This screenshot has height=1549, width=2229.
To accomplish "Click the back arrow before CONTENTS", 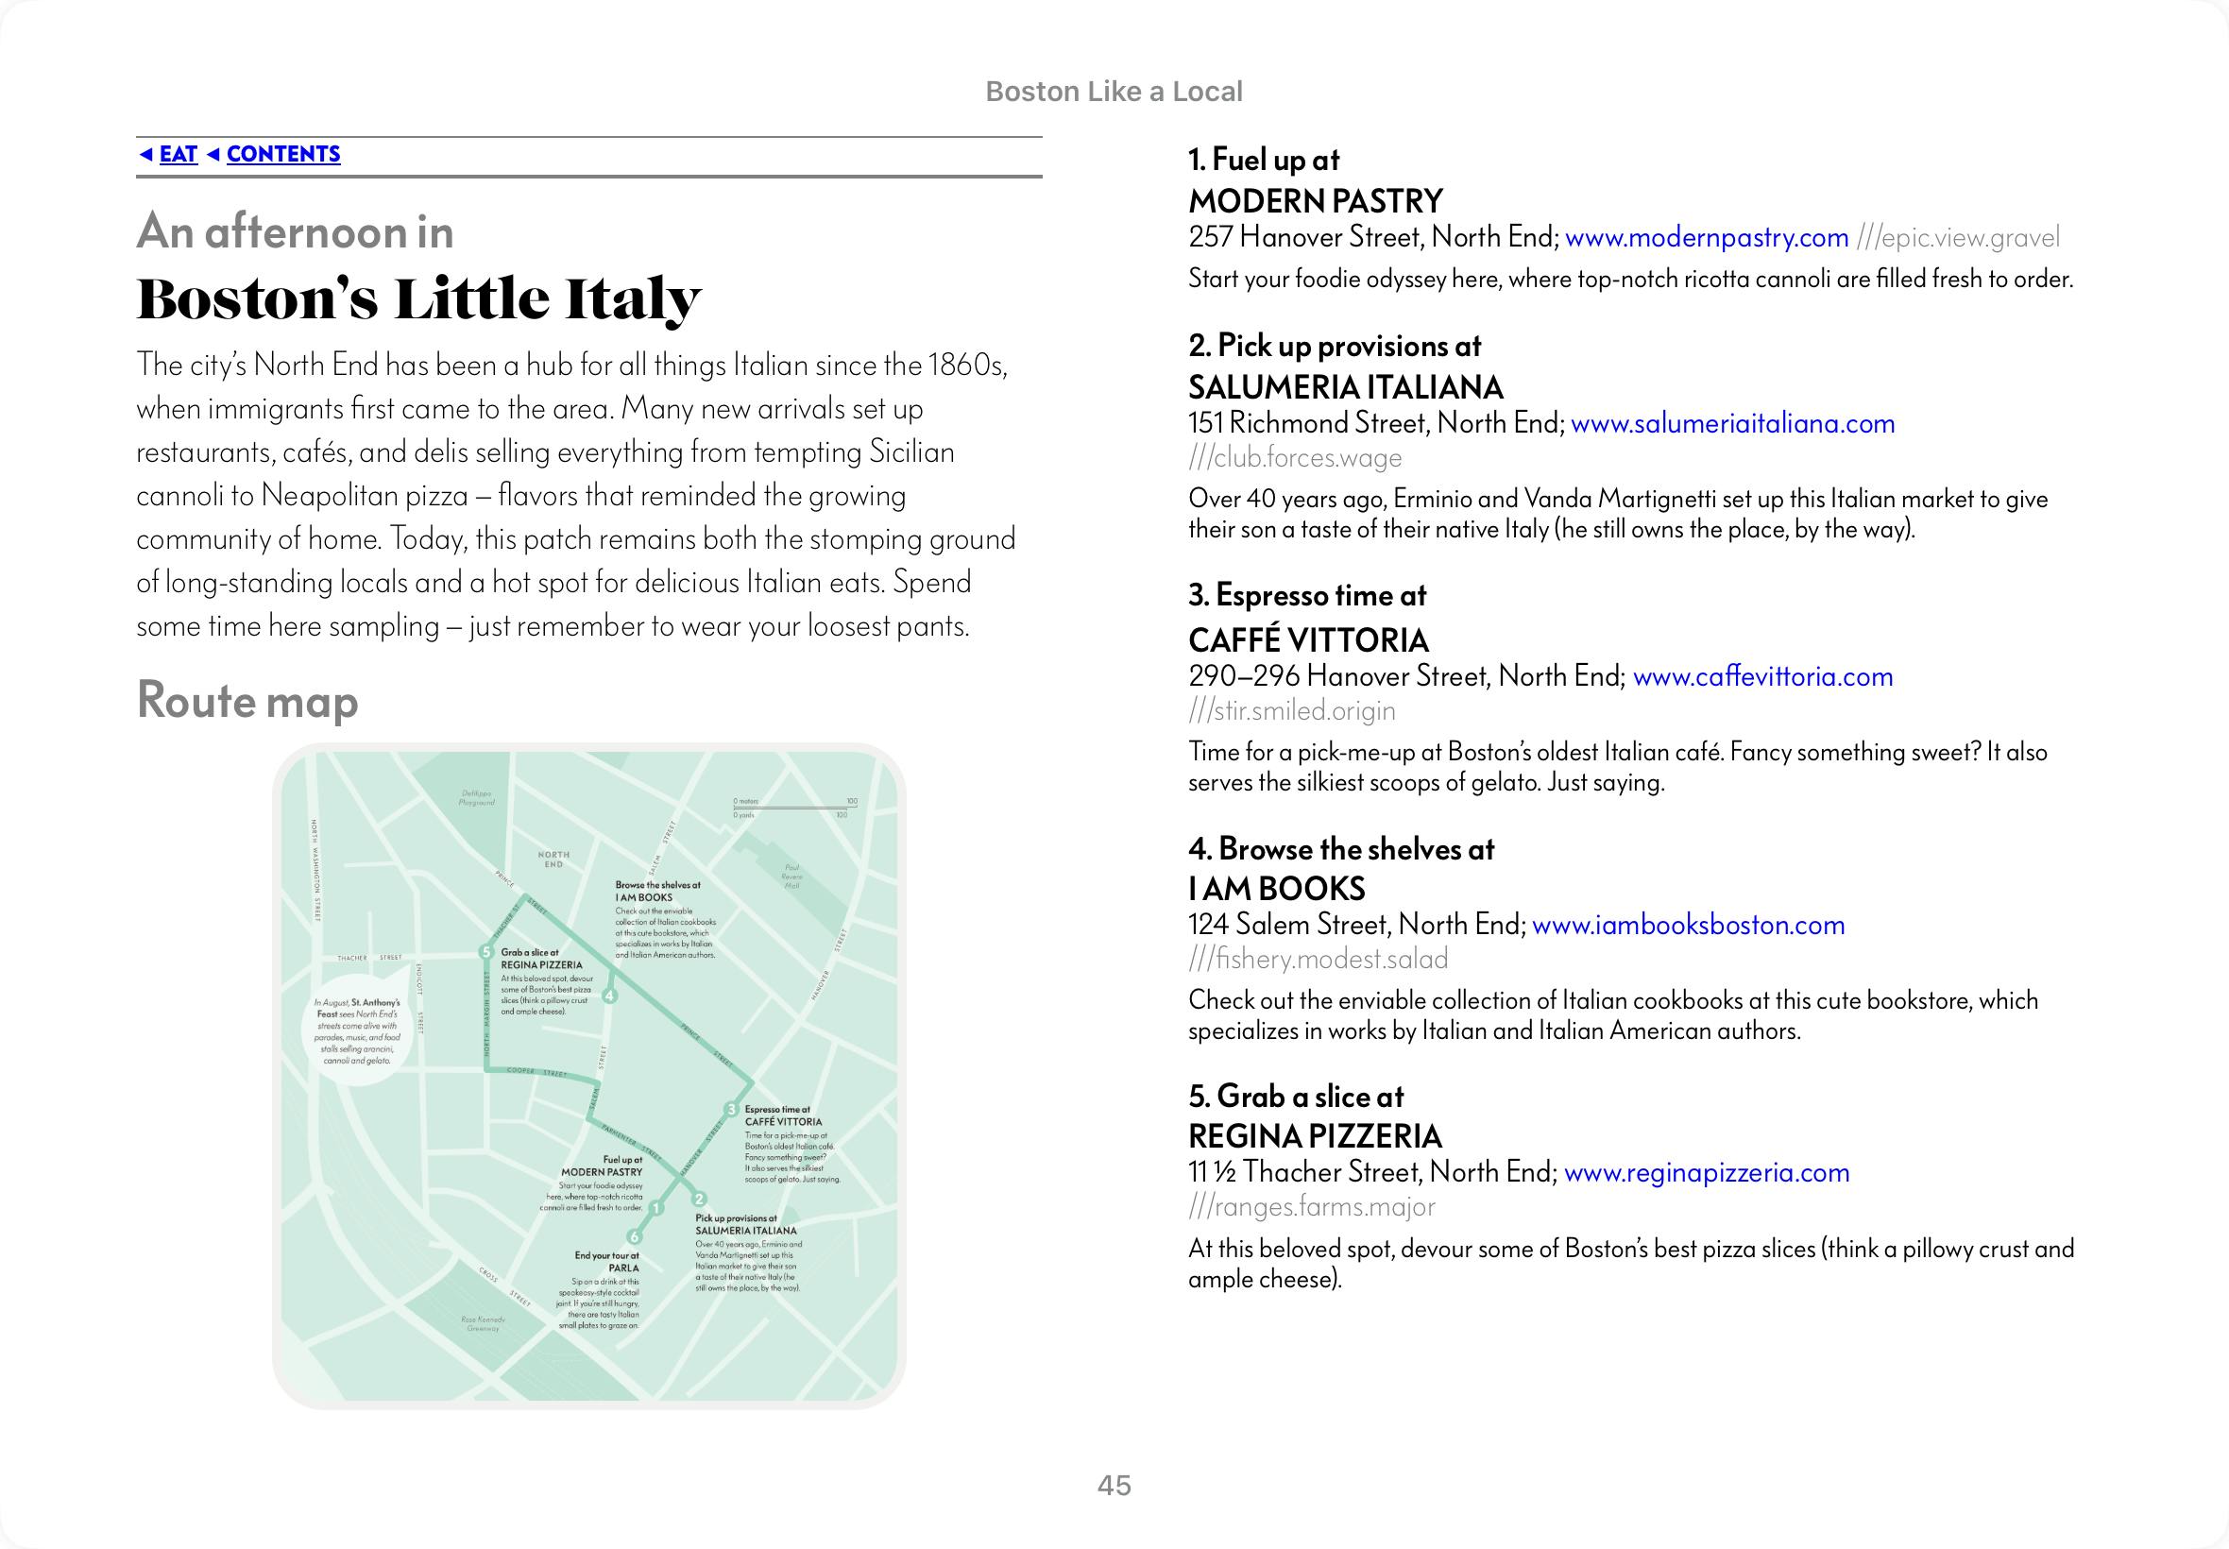I will pos(213,154).
